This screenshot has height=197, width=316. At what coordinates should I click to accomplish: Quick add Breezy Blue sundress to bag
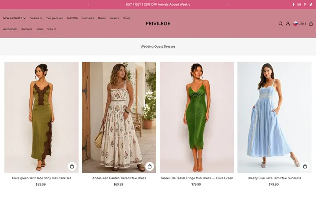[305, 166]
